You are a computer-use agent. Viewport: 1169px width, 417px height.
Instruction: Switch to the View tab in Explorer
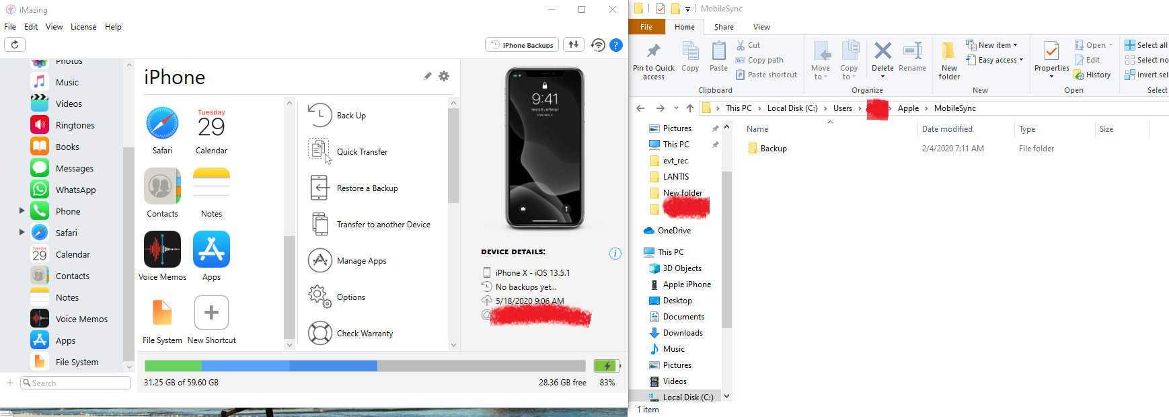coord(761,27)
